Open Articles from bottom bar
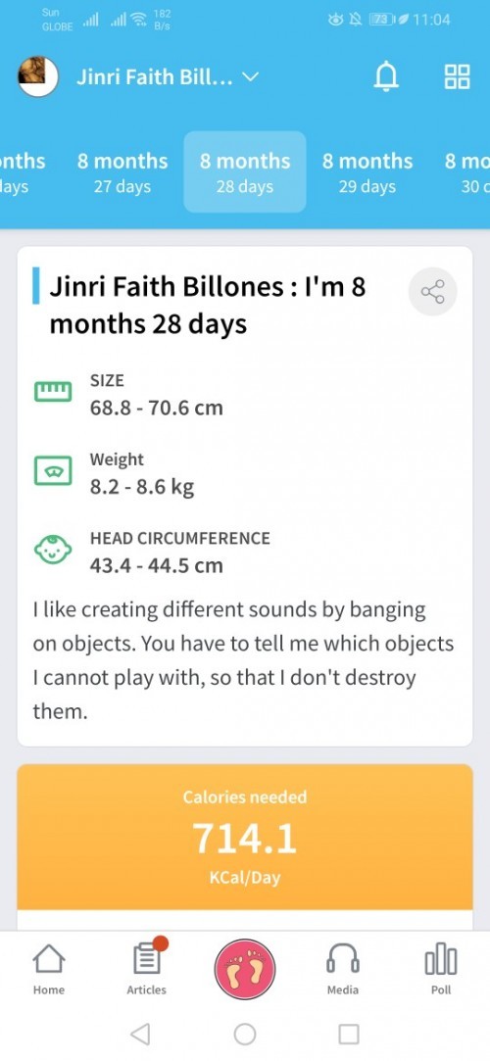The width and height of the screenshot is (490, 1061). point(146,969)
